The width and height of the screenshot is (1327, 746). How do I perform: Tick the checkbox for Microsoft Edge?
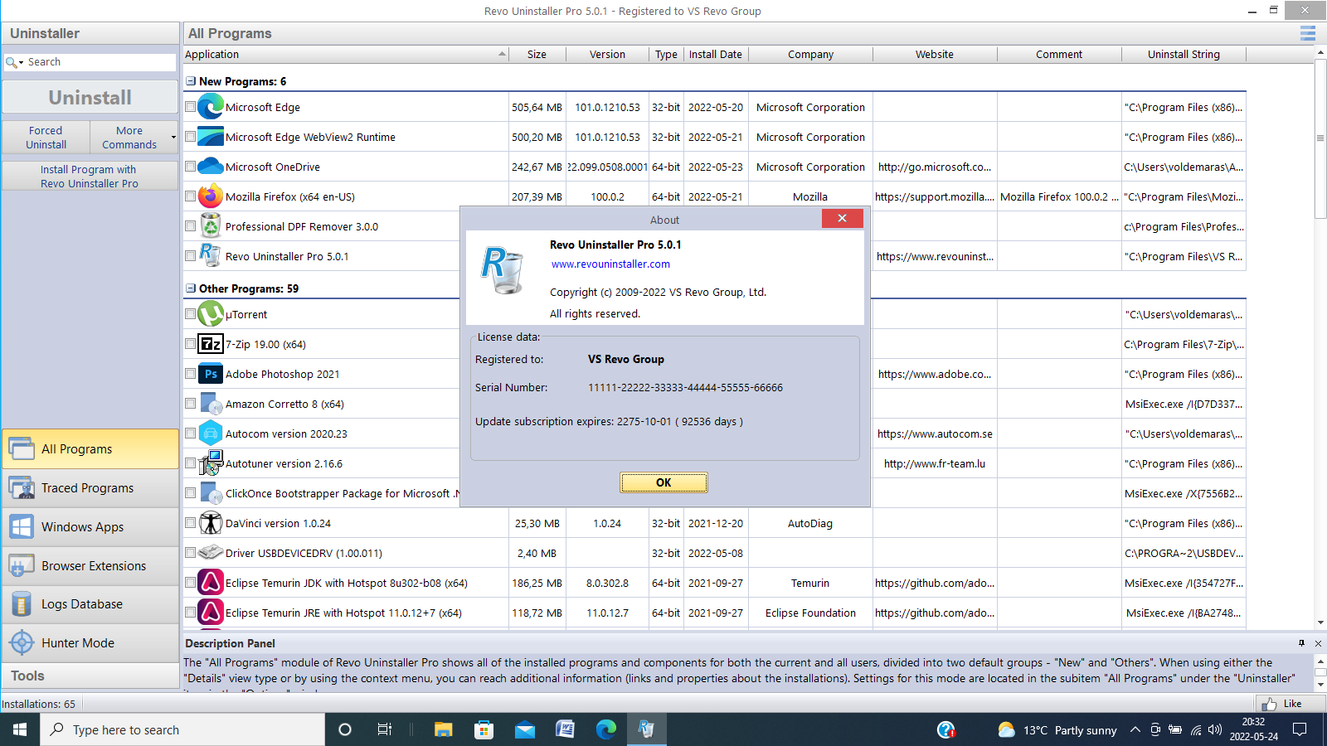tap(190, 107)
